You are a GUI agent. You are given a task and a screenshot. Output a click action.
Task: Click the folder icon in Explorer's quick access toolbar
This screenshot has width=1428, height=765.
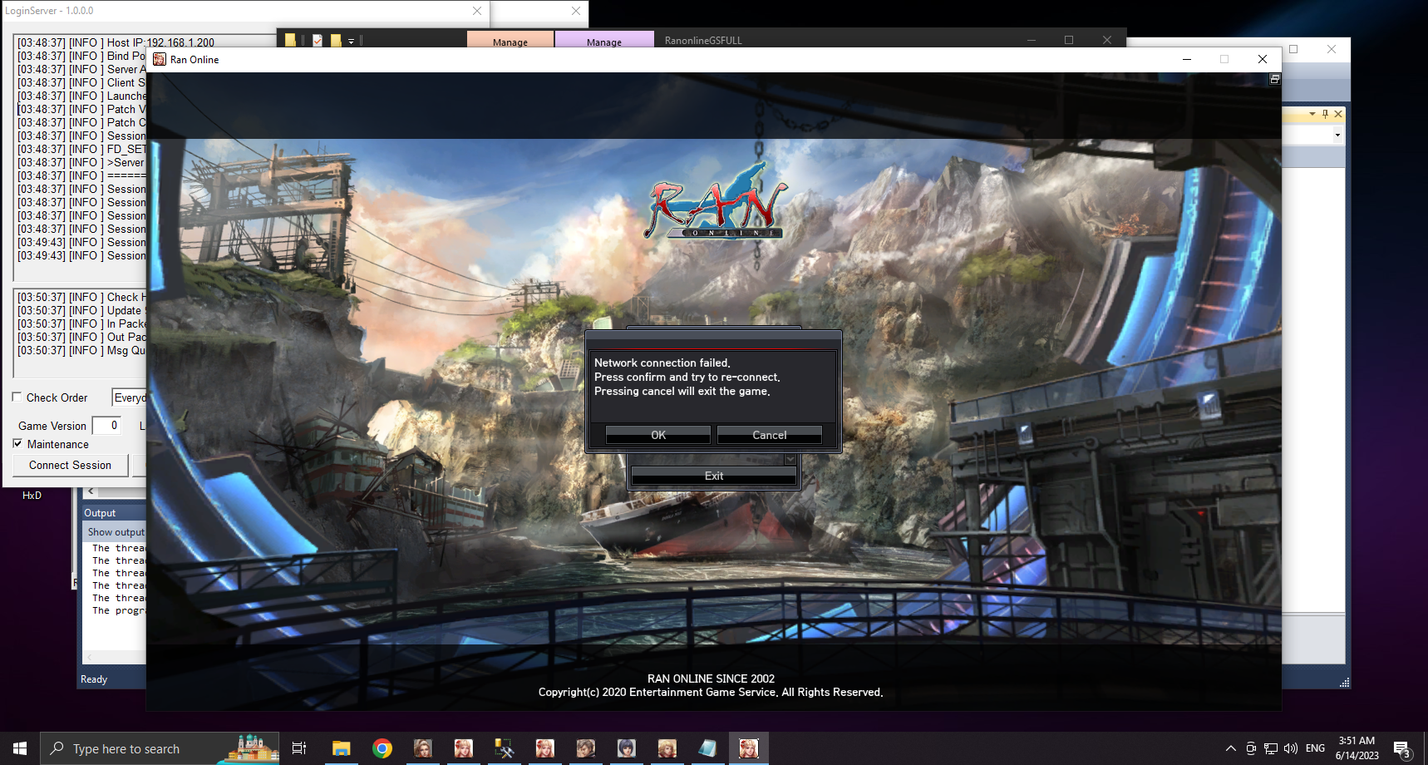click(290, 40)
